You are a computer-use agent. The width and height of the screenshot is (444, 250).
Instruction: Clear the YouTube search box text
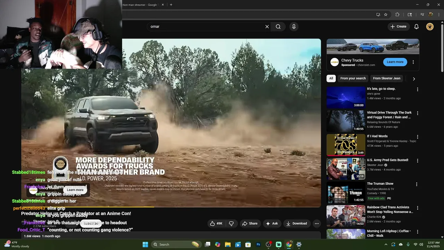tap(267, 26)
